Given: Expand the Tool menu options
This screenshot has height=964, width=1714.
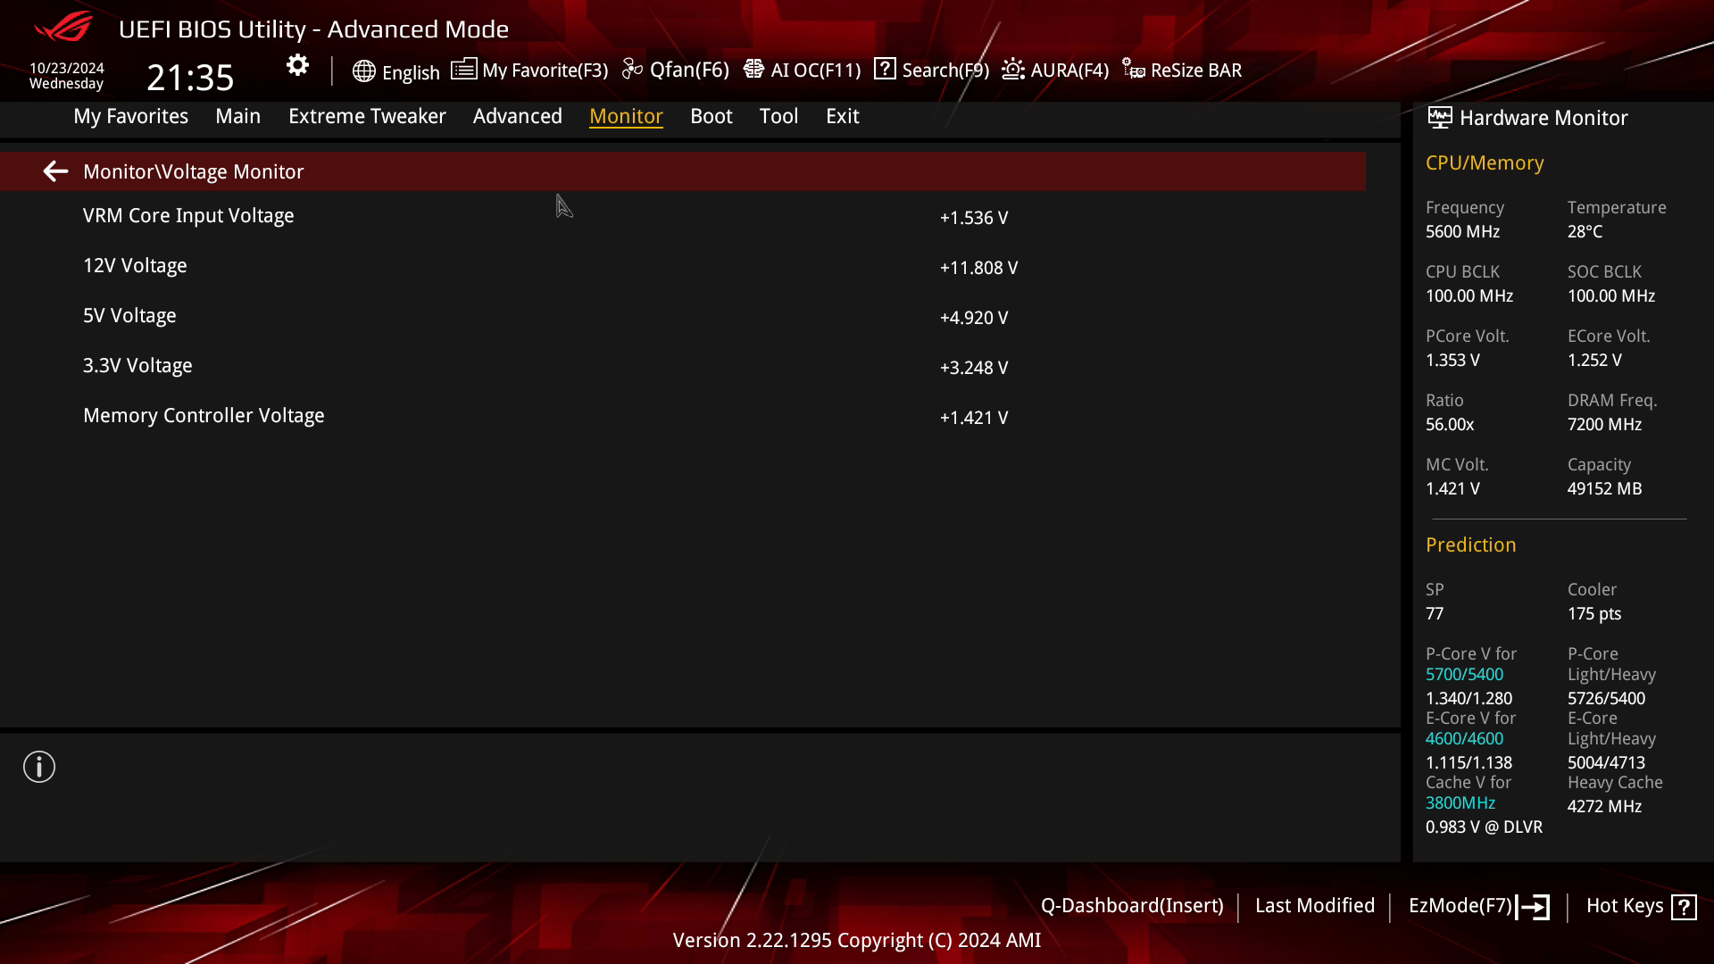Looking at the screenshot, I should (x=778, y=115).
